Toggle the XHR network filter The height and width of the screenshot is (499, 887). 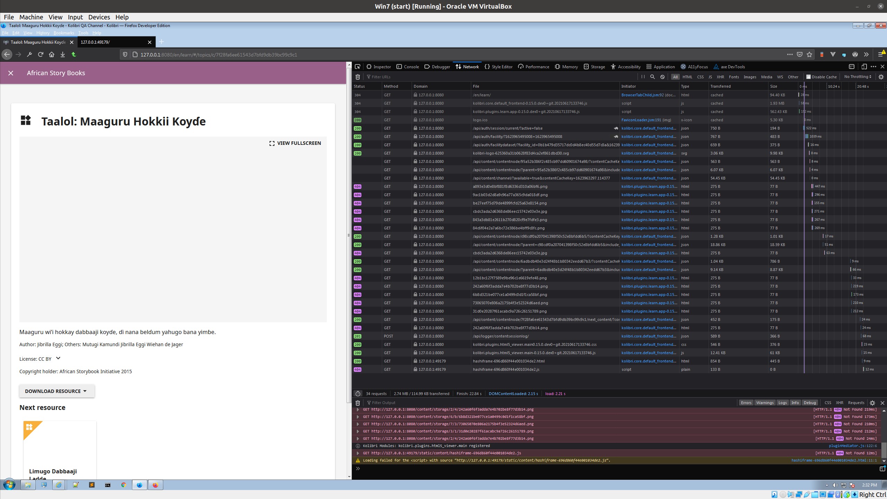coord(720,77)
